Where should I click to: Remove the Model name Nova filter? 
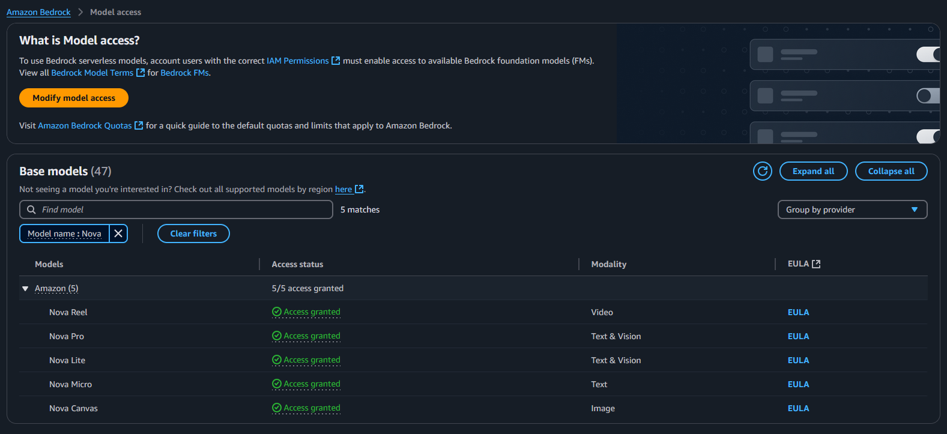coord(118,234)
